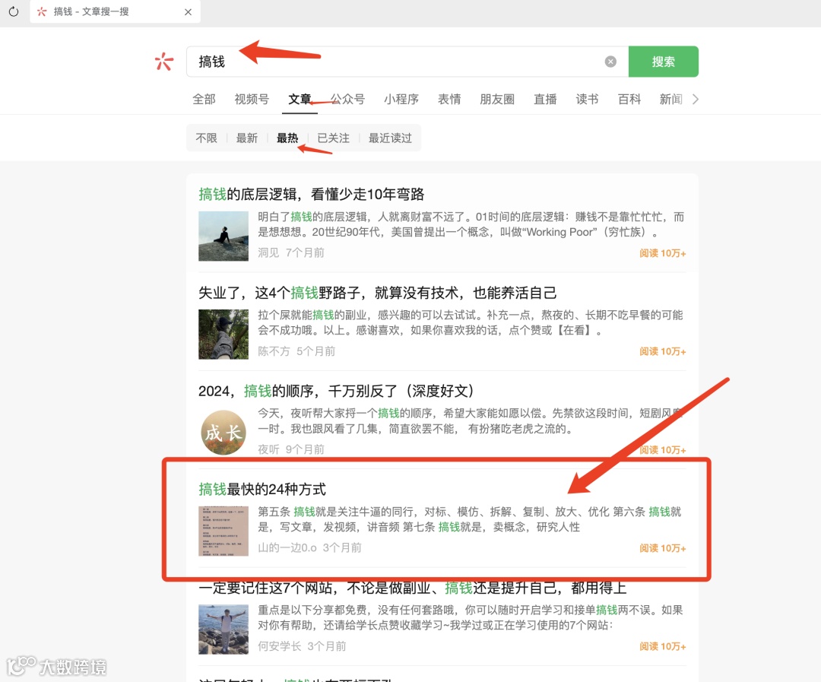Click the 5个月前 timestamp
Screen dimensions: 821x682
pos(315,351)
